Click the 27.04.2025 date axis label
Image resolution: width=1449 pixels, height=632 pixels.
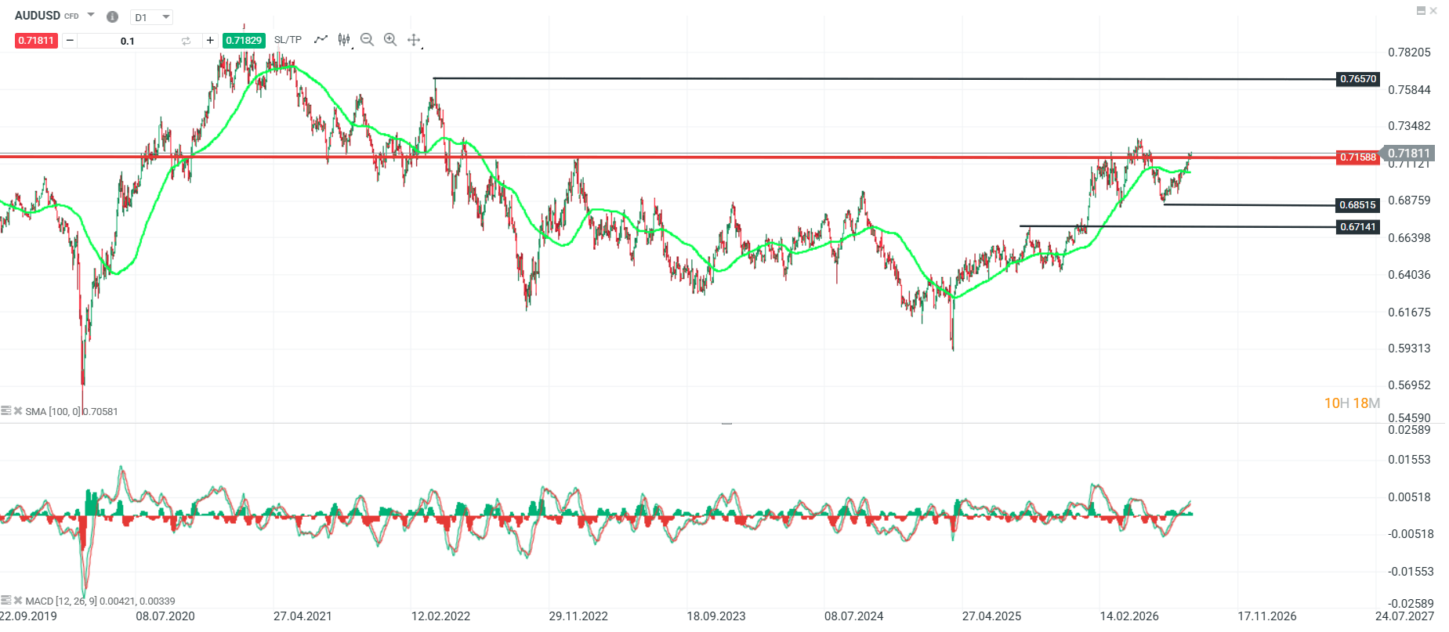[991, 616]
